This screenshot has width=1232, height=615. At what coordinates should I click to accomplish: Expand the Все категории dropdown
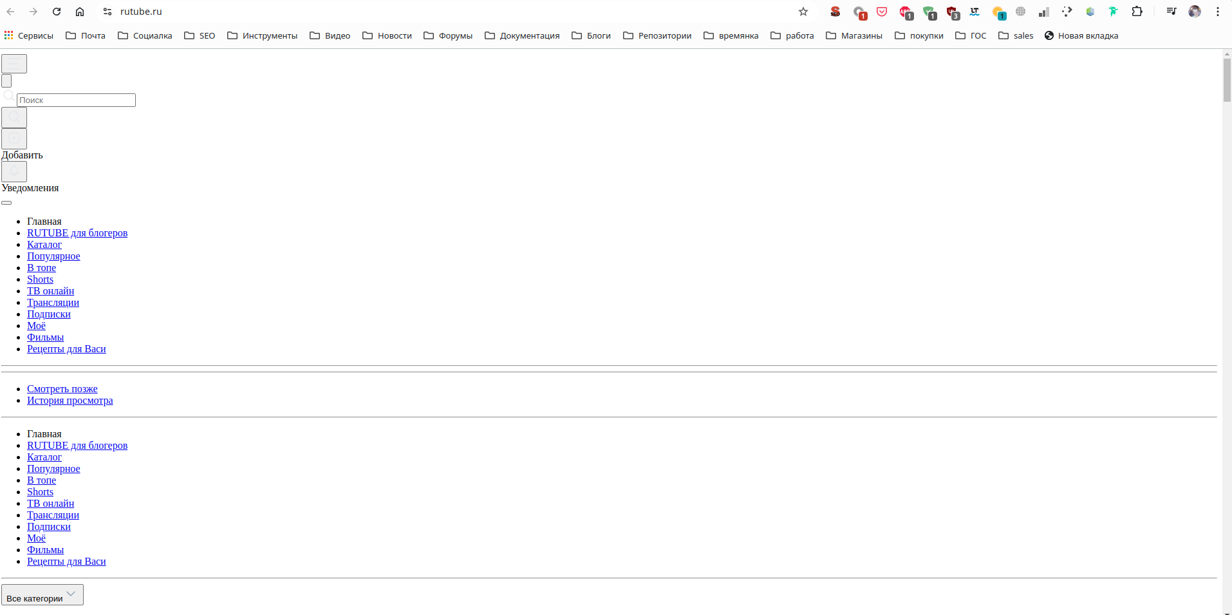[42, 595]
